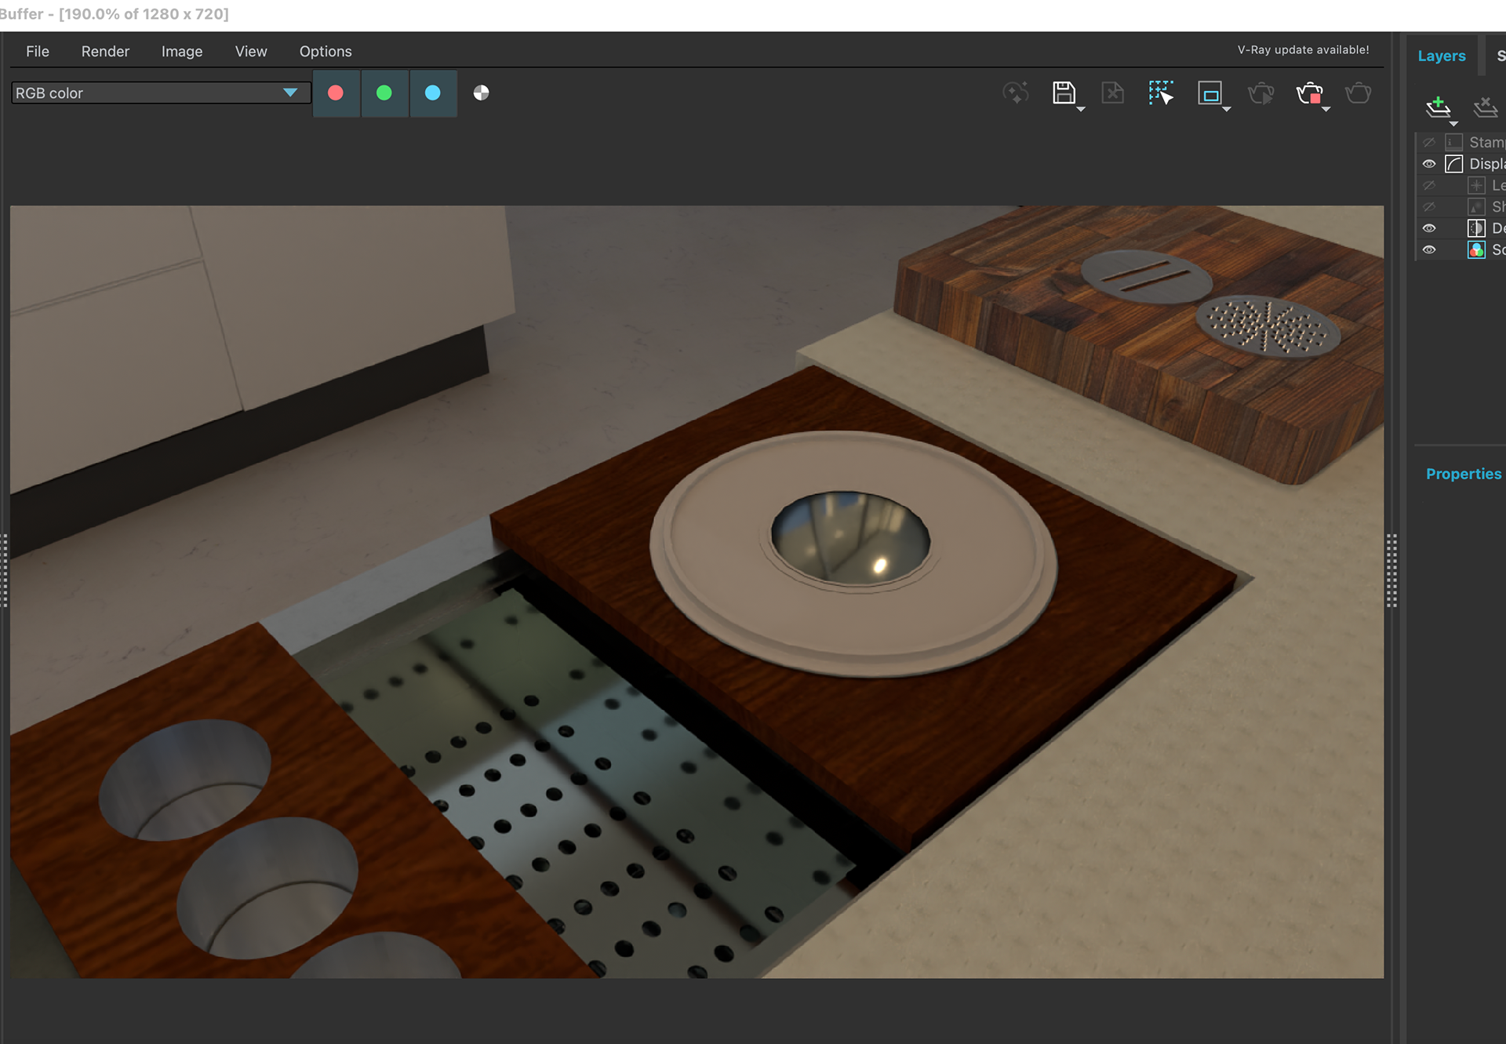Click the V-Ray update available notice
The height and width of the screenshot is (1044, 1506).
pyautogui.click(x=1304, y=49)
